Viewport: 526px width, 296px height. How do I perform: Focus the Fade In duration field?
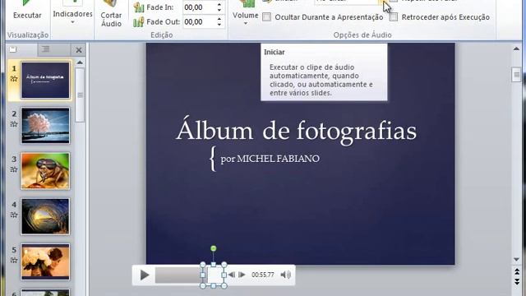[199, 7]
